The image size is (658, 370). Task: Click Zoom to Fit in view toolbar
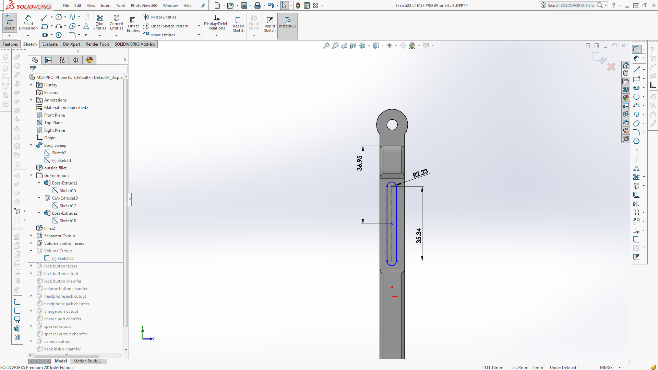[326, 46]
